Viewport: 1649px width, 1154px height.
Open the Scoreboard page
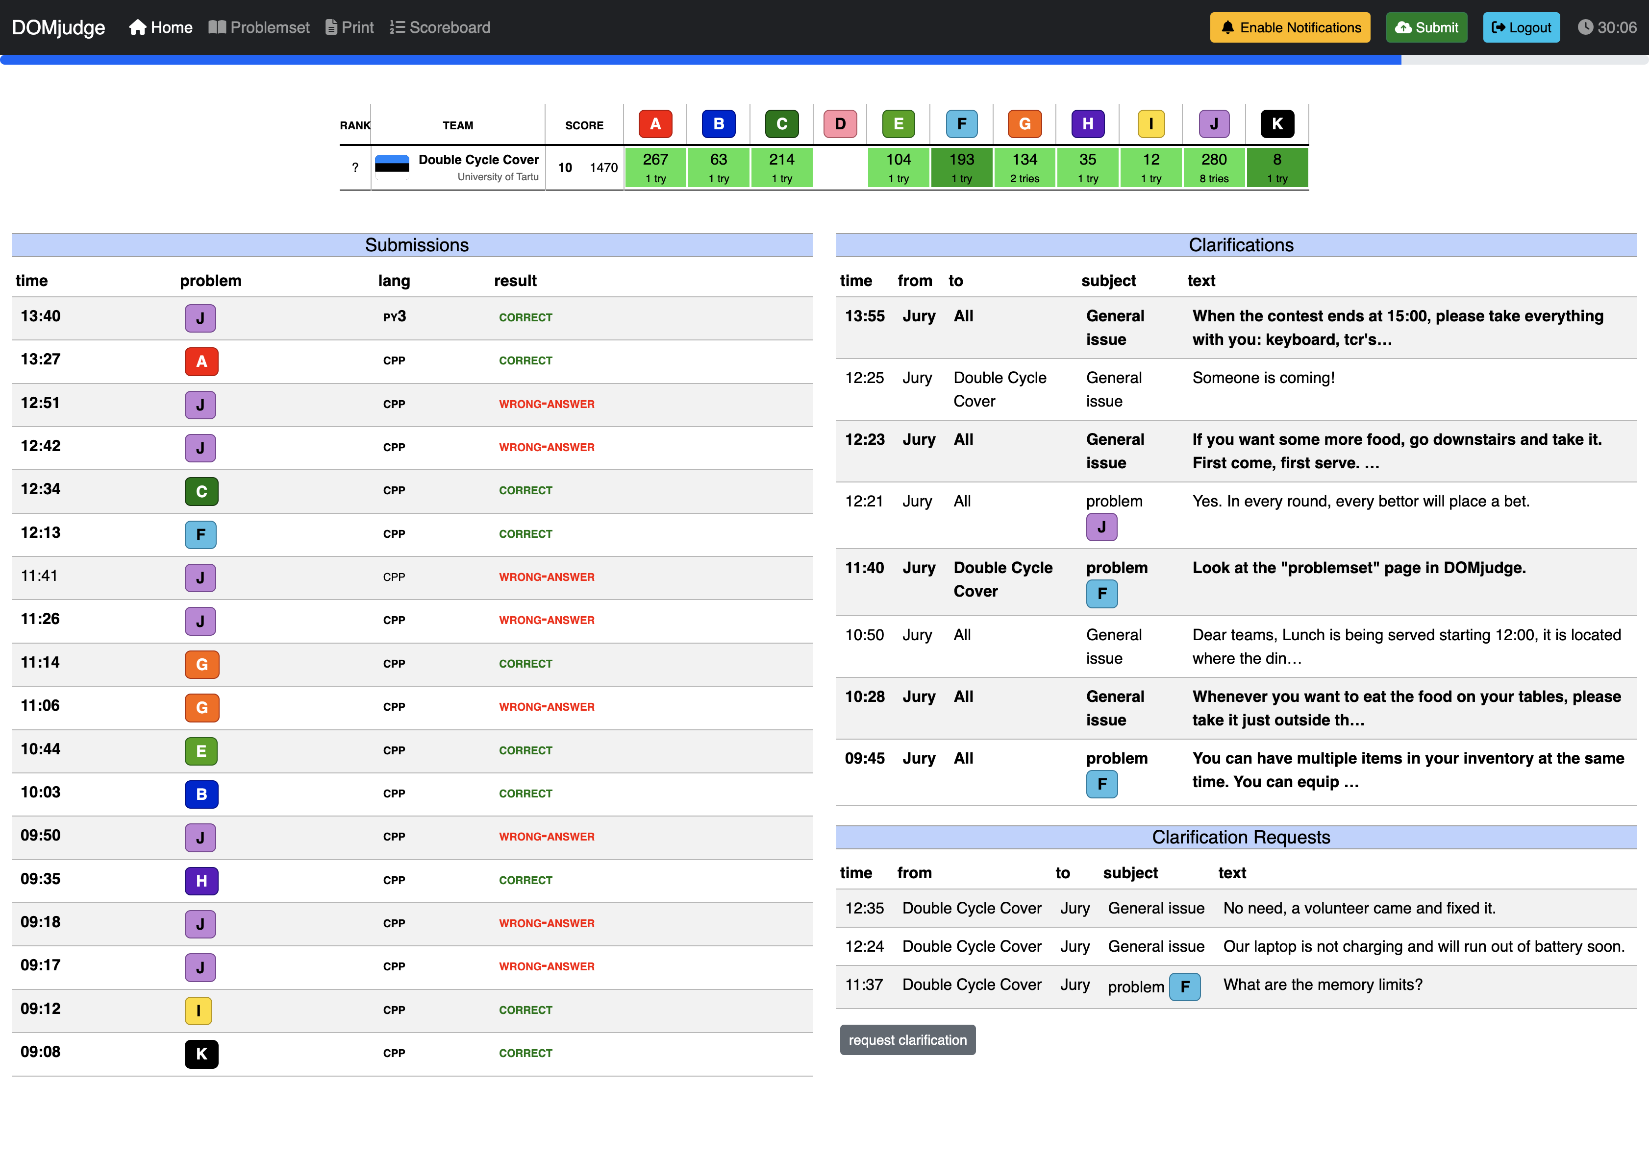coord(440,27)
